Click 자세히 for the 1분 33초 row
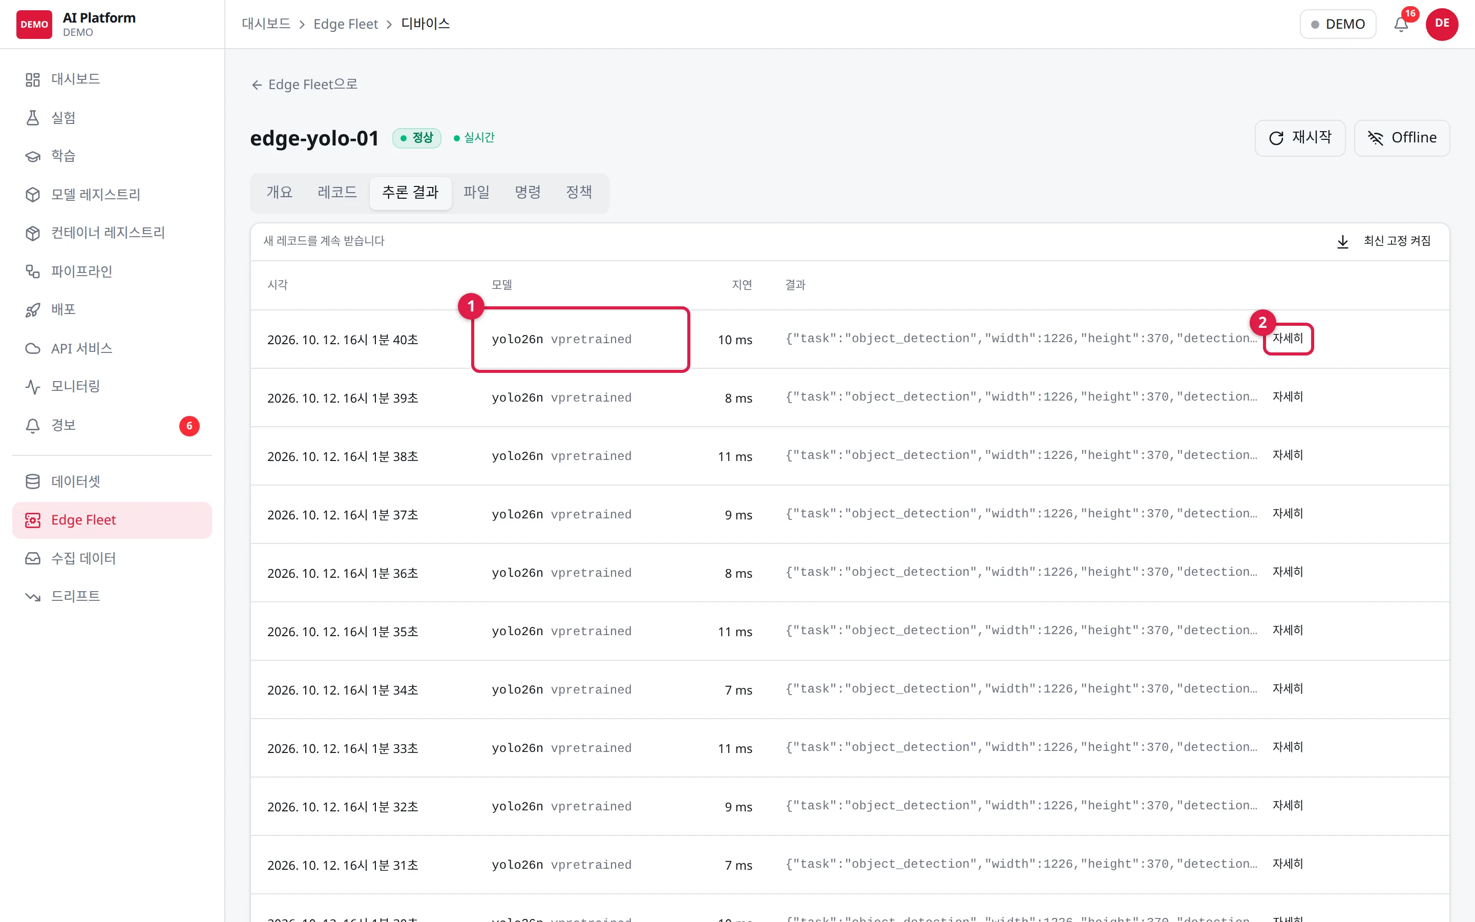 [1287, 748]
